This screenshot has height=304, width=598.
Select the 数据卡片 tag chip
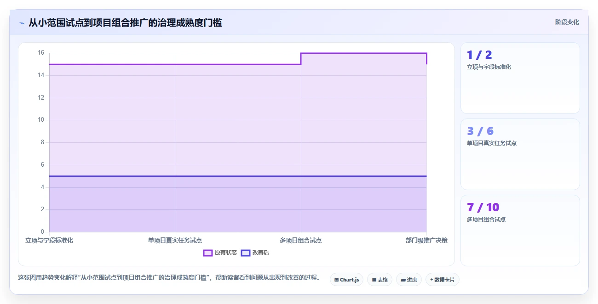point(443,280)
